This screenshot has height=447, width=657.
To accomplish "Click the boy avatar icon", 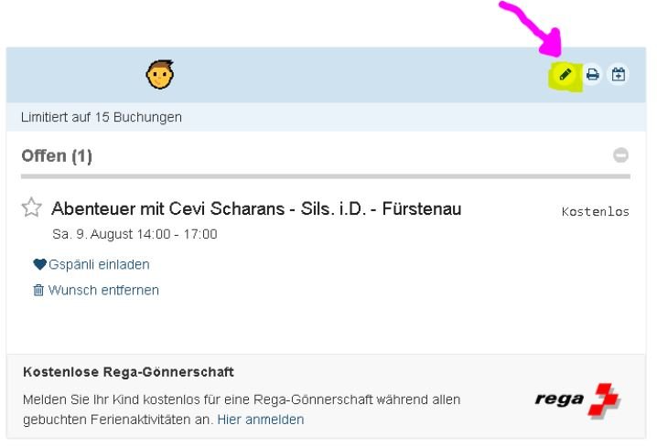I will (159, 75).
